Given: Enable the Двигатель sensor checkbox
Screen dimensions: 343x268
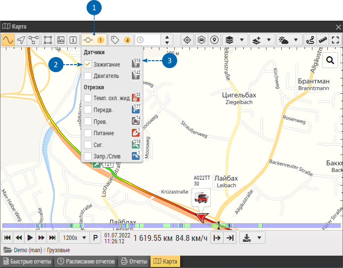Looking at the screenshot, I should (x=88, y=76).
